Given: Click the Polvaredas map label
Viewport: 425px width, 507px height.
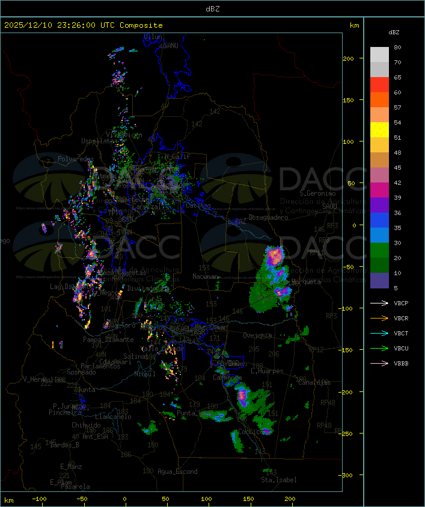Looking at the screenshot, I should (76, 159).
